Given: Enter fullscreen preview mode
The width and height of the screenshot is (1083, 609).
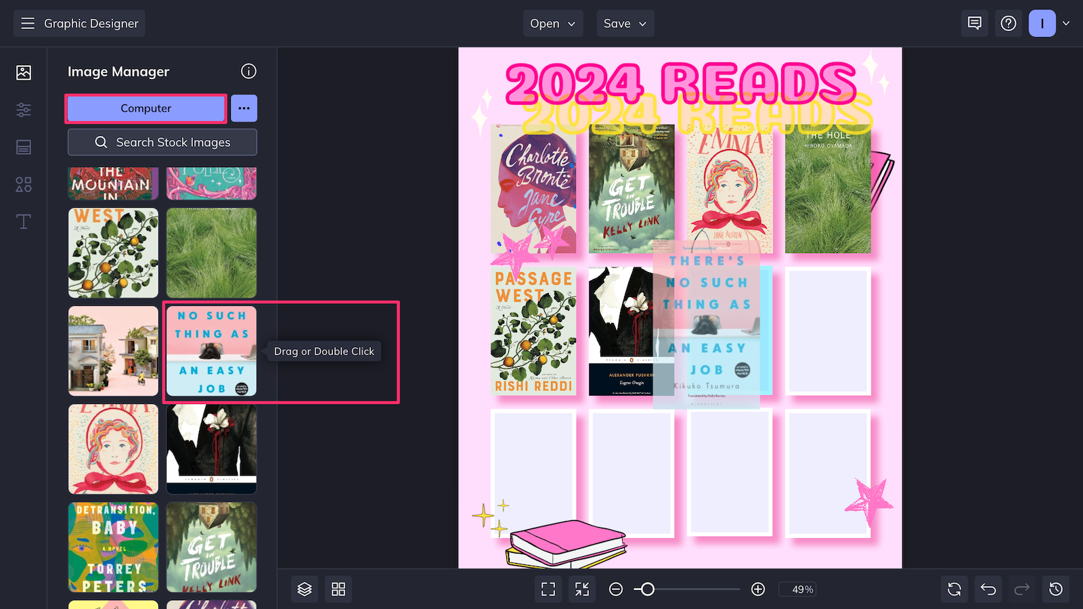Looking at the screenshot, I should coord(548,589).
